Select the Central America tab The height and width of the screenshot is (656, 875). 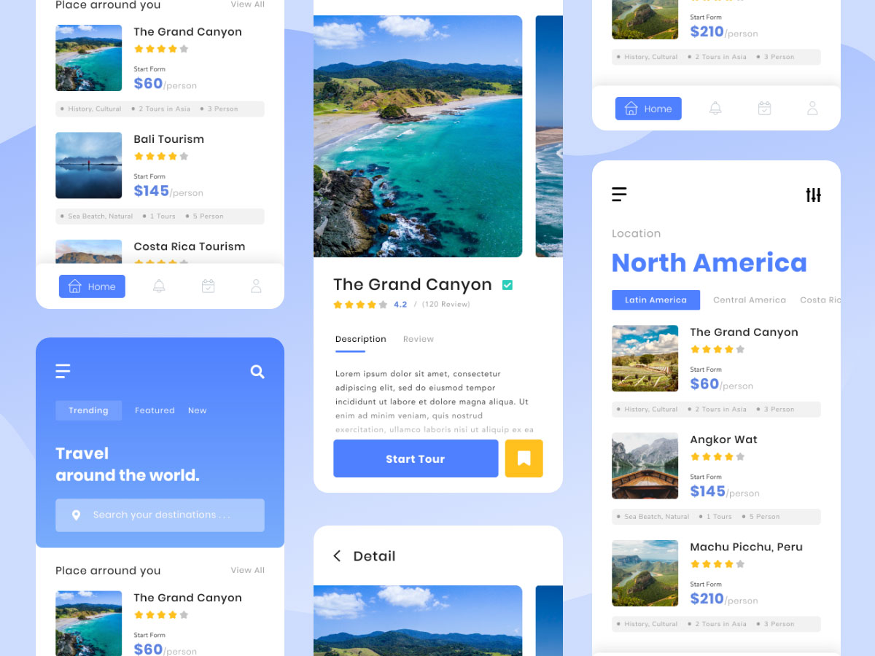(x=750, y=300)
